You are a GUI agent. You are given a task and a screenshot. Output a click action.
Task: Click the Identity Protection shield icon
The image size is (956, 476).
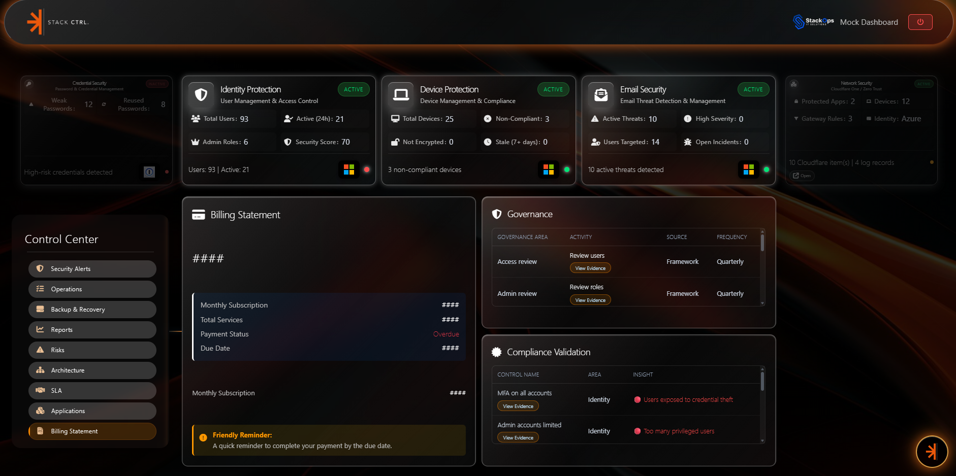(201, 94)
